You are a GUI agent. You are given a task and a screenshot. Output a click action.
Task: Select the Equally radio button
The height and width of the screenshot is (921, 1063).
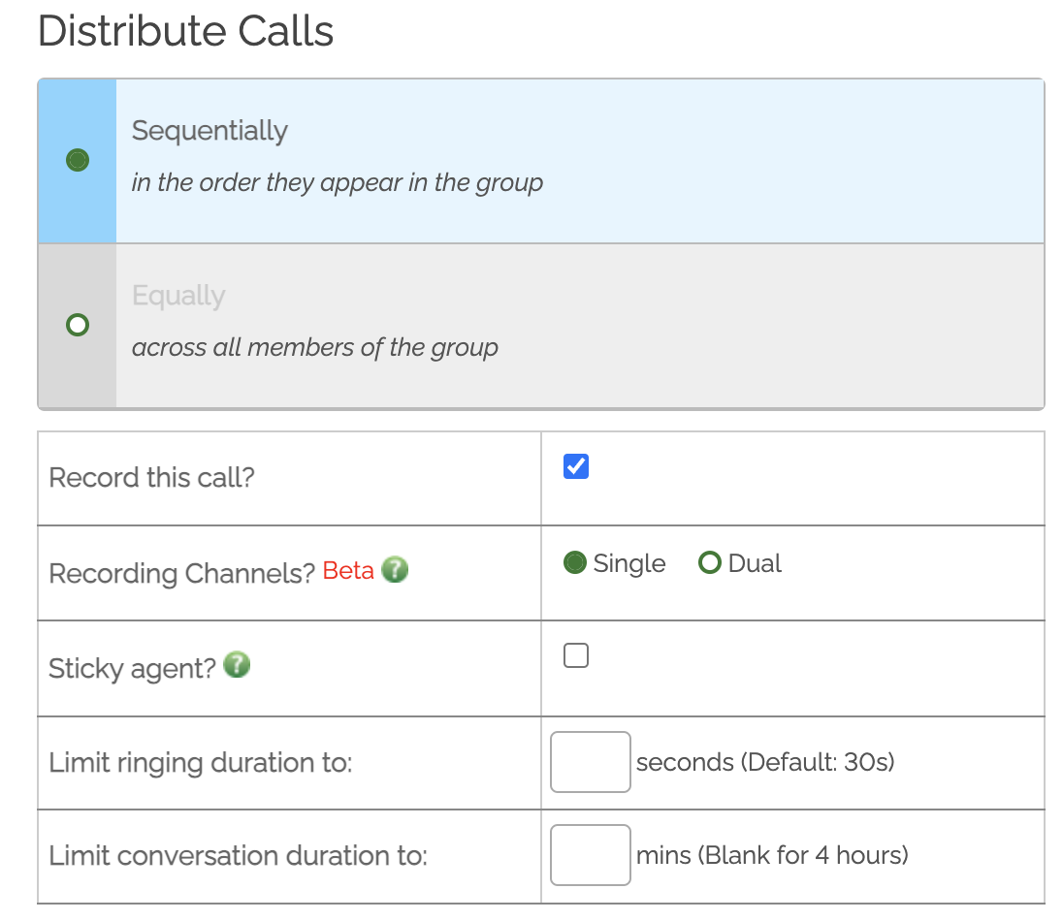[x=78, y=325]
